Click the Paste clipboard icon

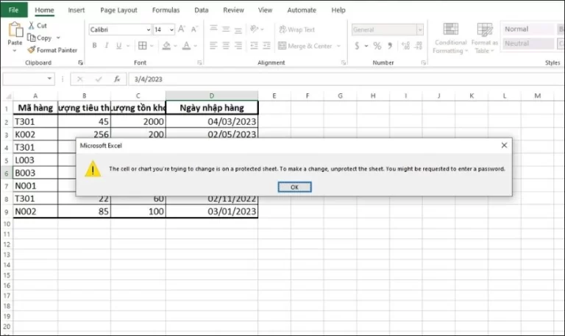pyautogui.click(x=15, y=29)
